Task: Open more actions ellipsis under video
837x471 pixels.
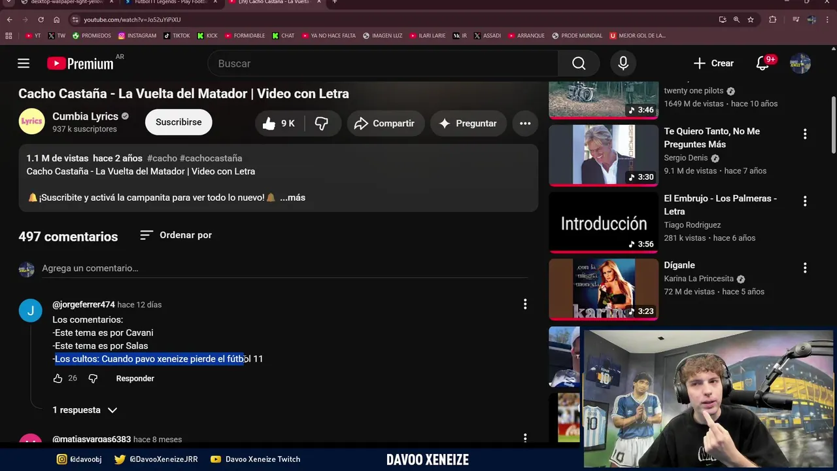Action: pos(525,123)
